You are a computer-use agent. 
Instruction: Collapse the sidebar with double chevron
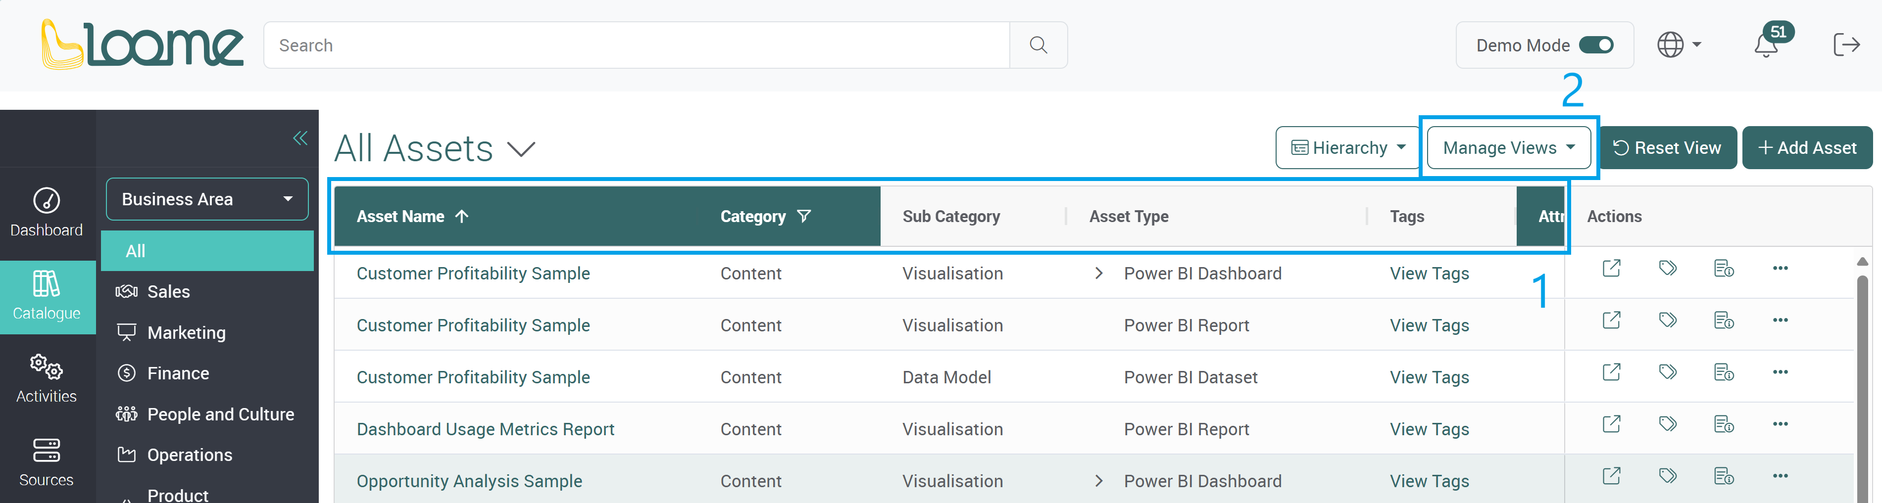click(299, 138)
